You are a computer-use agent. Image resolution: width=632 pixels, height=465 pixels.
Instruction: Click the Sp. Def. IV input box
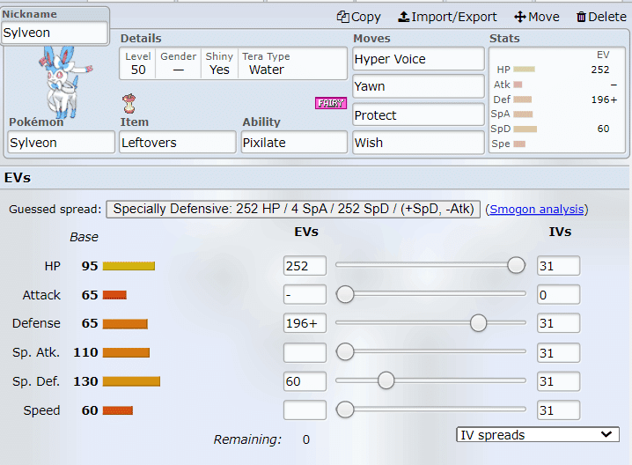tap(558, 381)
